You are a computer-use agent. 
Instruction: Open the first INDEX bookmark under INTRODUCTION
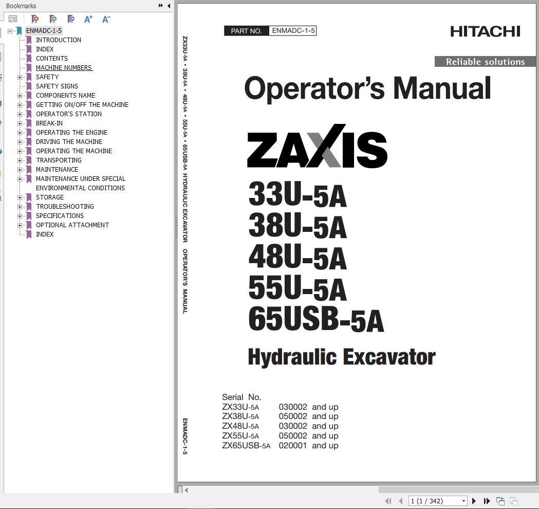[45, 49]
